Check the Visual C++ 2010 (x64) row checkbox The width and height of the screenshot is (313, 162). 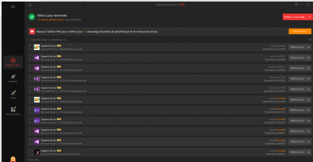tap(32, 110)
